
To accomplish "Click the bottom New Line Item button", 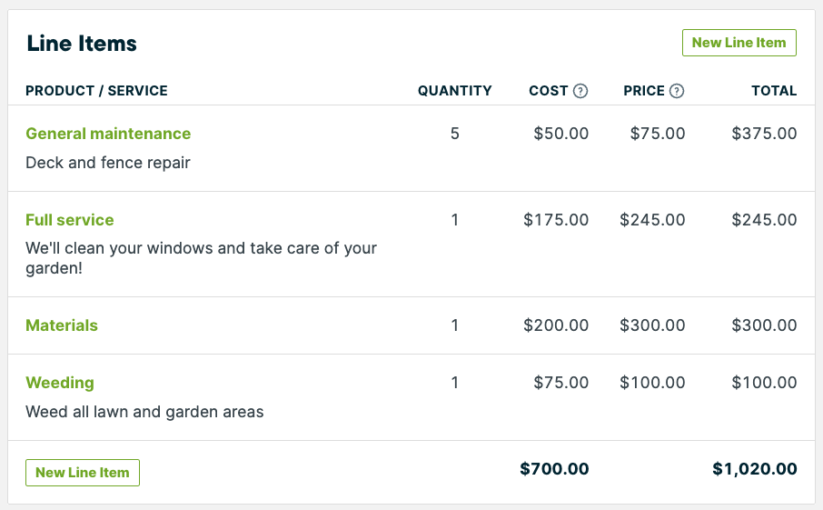I will [x=83, y=472].
